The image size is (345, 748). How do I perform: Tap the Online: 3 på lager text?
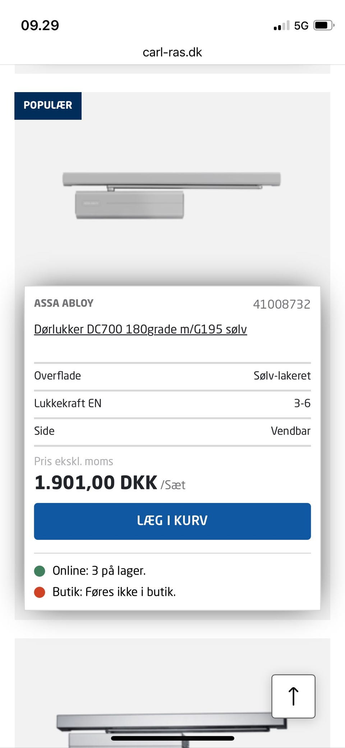coord(99,571)
